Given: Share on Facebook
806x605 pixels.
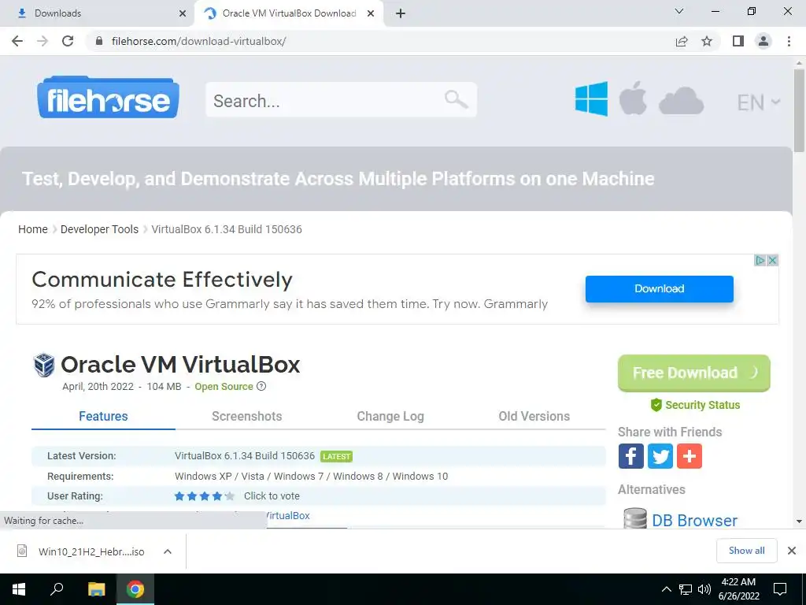Looking at the screenshot, I should 630,456.
